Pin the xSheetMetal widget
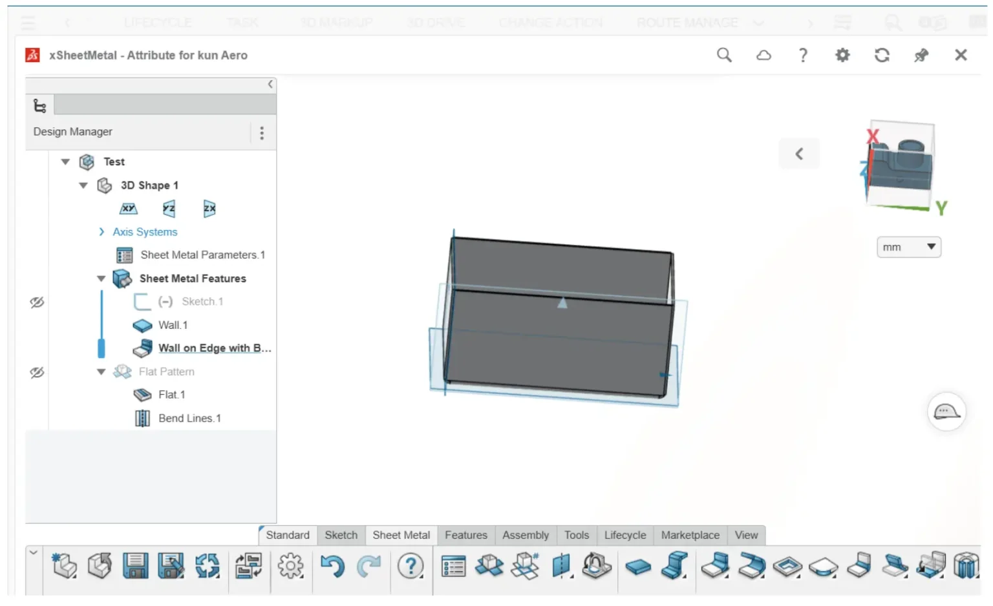This screenshot has height=606, width=993. coord(921,56)
